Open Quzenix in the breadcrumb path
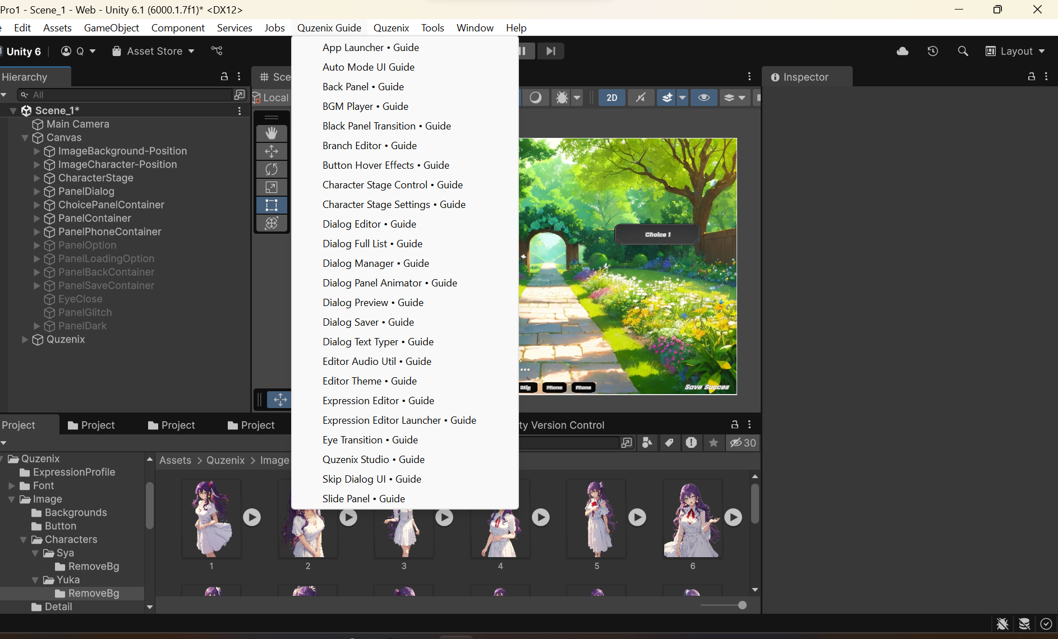Viewport: 1058px width, 639px height. [x=225, y=460]
